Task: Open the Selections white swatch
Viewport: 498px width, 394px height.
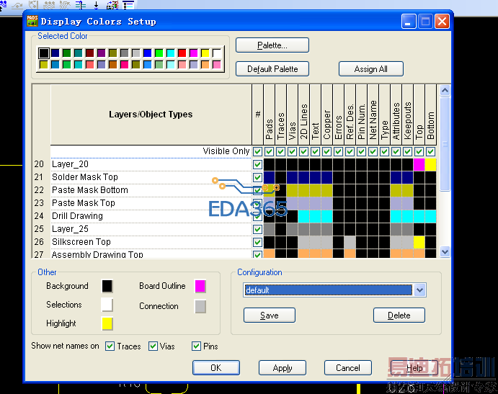Action: [107, 305]
